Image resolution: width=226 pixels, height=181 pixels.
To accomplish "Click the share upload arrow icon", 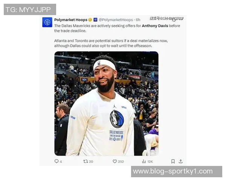I will pyautogui.click(x=180, y=161).
